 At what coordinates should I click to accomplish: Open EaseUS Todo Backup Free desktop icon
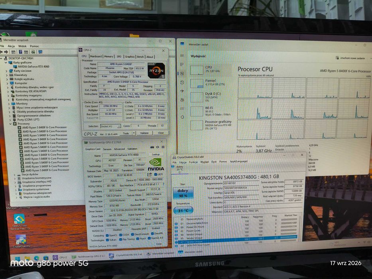click(x=20, y=222)
